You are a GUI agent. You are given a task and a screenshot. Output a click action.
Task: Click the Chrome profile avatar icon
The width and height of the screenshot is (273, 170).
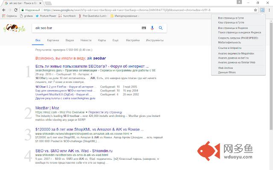(239, 2)
